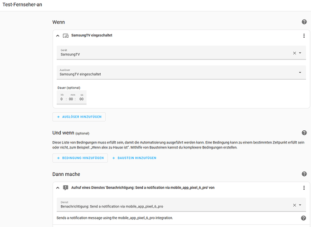Click the ss field in Dauer
Viewport: 311px width, 227px height.
82,99
